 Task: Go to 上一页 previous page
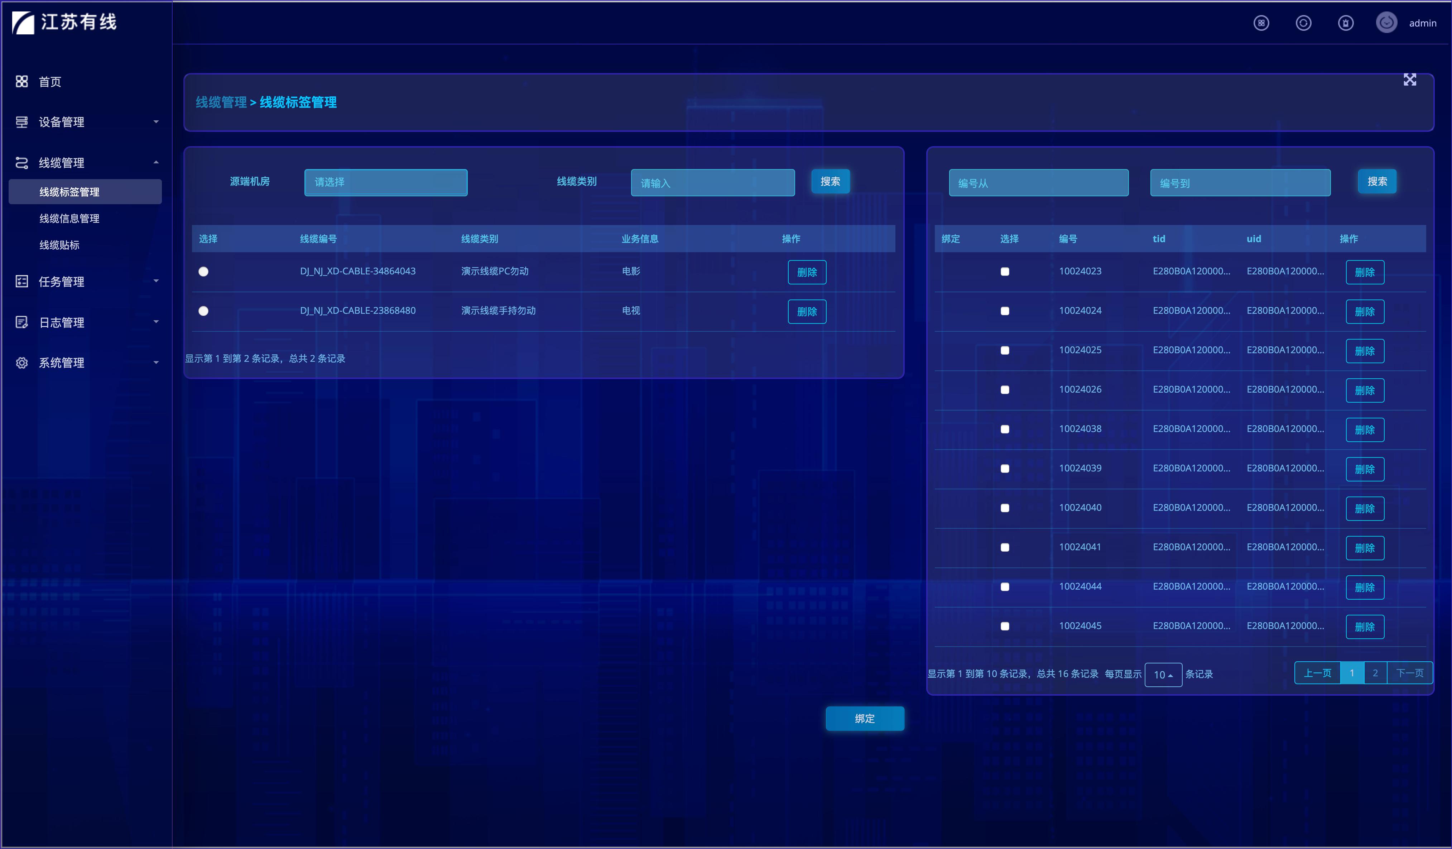coord(1317,673)
